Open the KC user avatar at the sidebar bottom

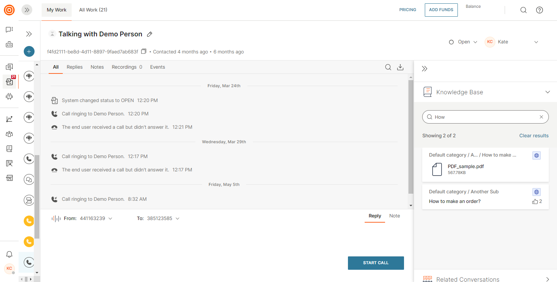(9, 268)
